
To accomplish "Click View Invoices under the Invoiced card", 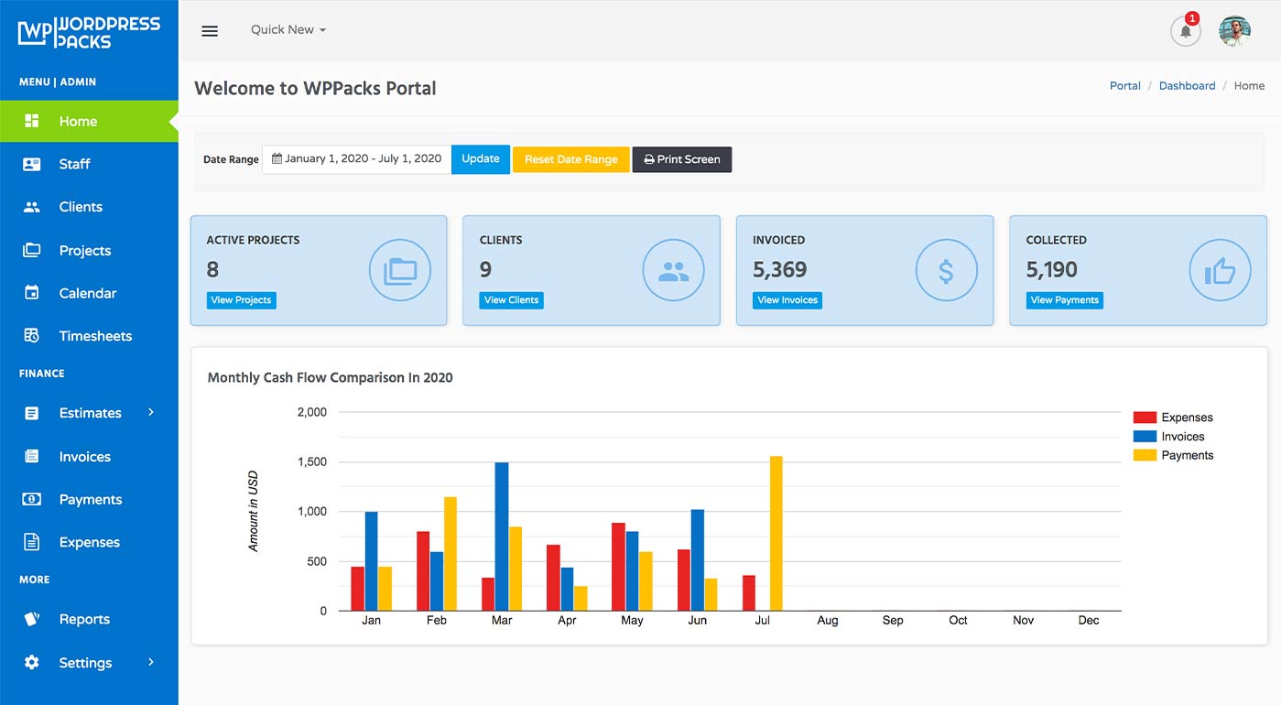I will tap(787, 299).
